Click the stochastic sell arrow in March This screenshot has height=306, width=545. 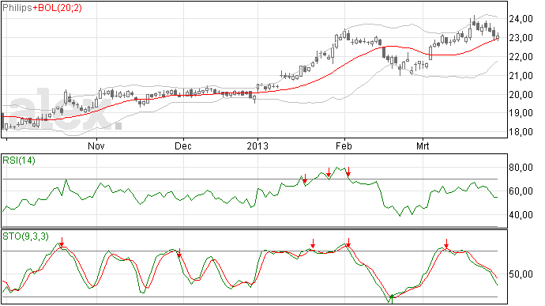[x=446, y=244]
